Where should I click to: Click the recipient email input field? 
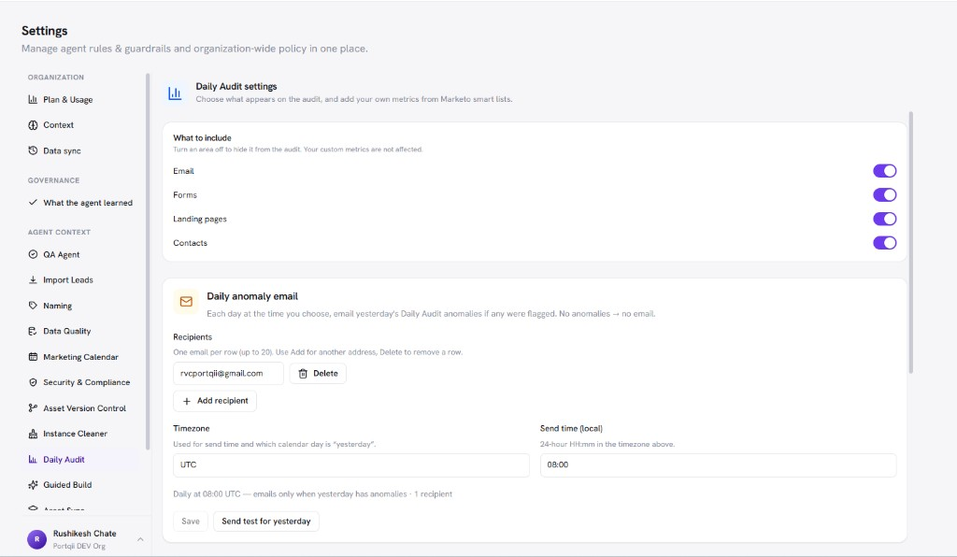coord(228,374)
